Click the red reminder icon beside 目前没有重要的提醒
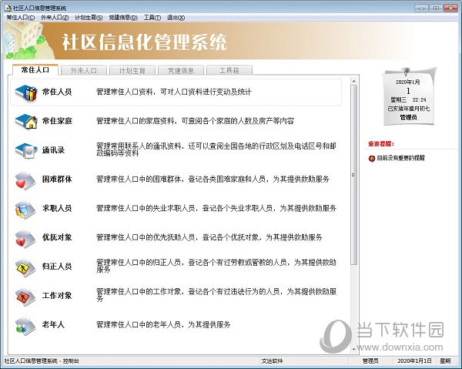The height and width of the screenshot is (369, 462). click(x=372, y=158)
